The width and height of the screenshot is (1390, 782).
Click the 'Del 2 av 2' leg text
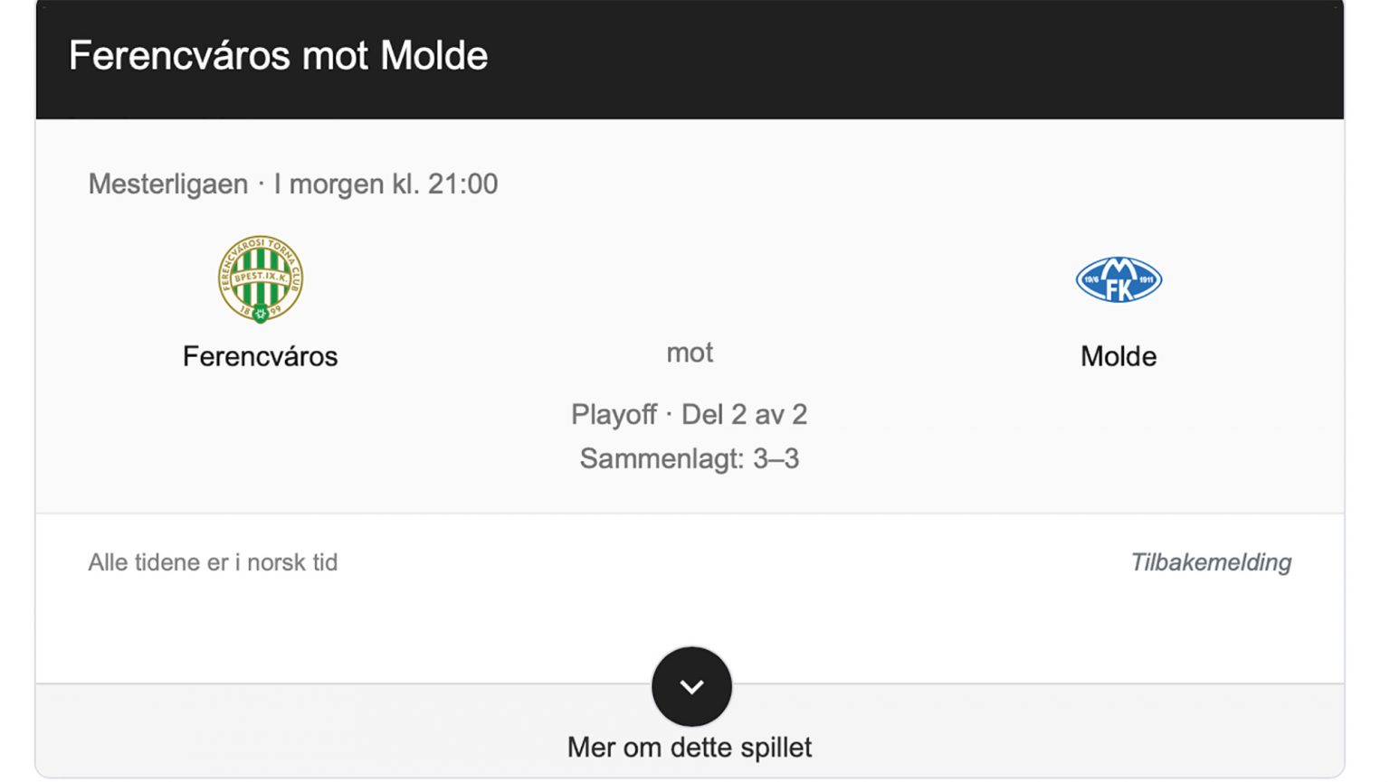(744, 415)
